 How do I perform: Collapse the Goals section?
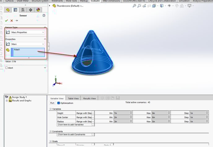(50, 141)
